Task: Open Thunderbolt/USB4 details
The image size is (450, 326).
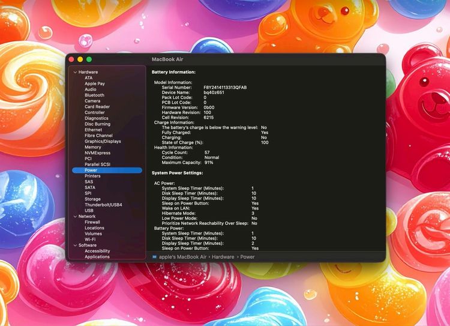Action: click(x=103, y=205)
